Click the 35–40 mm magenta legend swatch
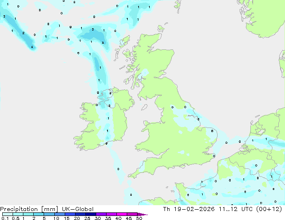This screenshot has width=285, height=220. 111,214
